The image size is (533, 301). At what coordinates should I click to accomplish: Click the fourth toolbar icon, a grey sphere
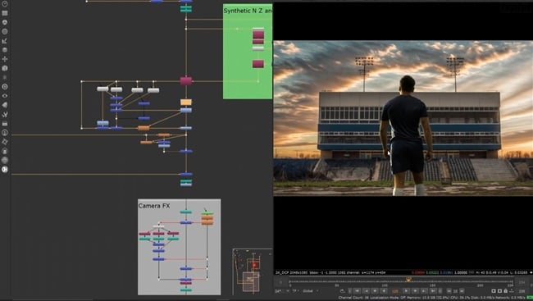coord(5,31)
